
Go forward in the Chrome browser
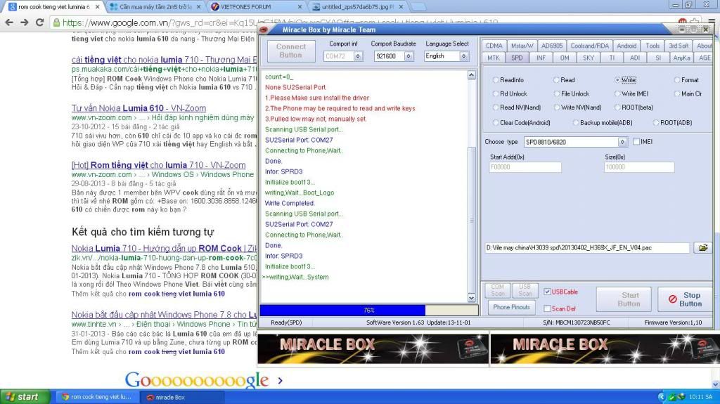coord(25,22)
